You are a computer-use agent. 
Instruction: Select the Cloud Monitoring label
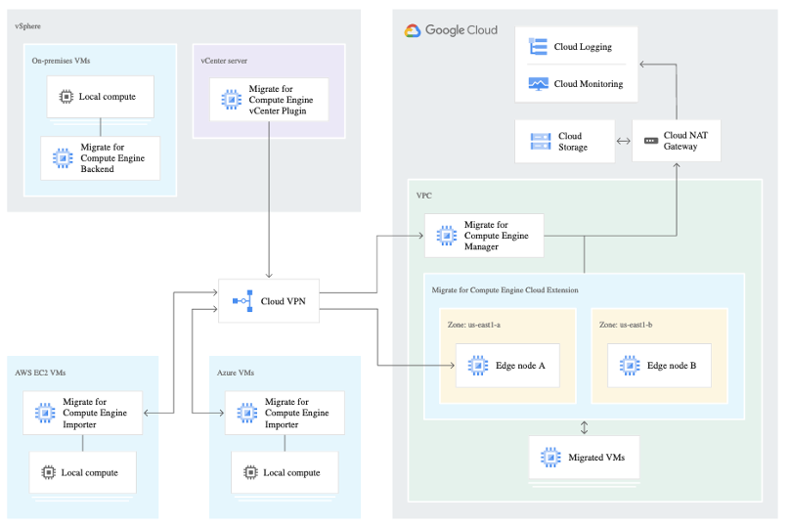[x=589, y=84]
